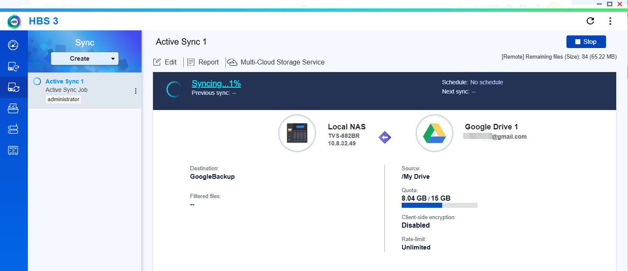Click the administrator tag under the job
The image size is (628, 271).
click(x=63, y=99)
